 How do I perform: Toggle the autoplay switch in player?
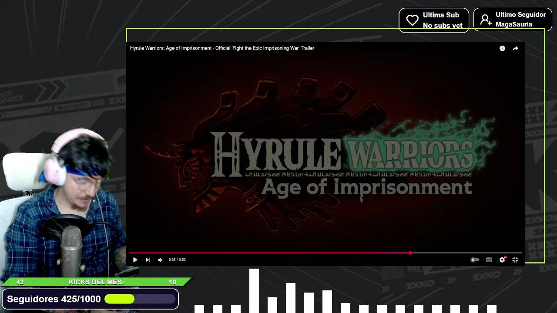pos(475,260)
